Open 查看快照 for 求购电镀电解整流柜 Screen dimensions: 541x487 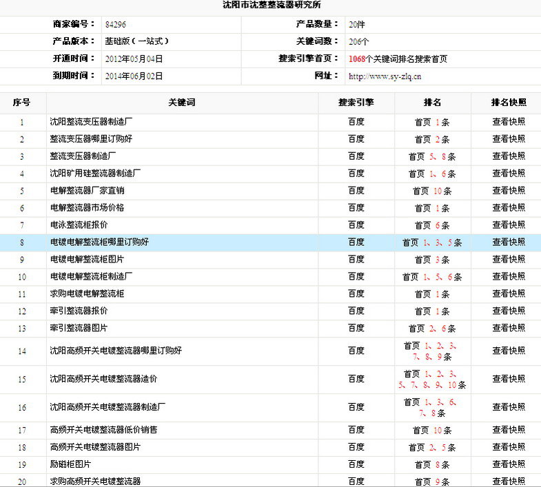point(509,294)
